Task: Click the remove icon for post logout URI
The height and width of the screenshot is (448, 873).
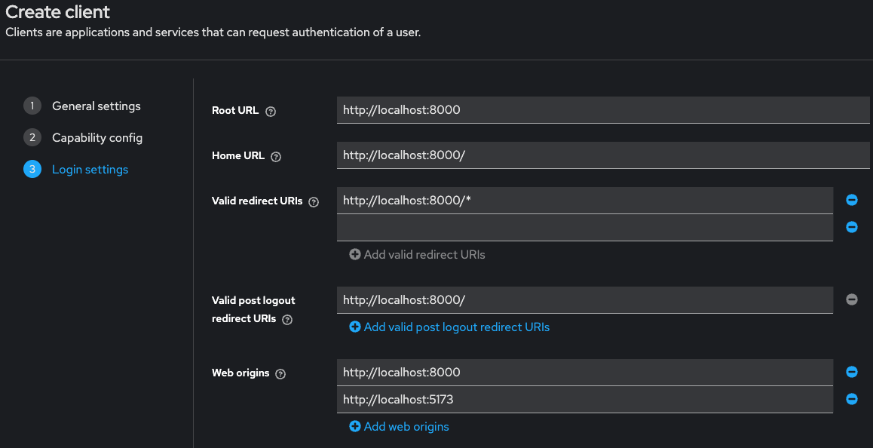Action: [852, 299]
